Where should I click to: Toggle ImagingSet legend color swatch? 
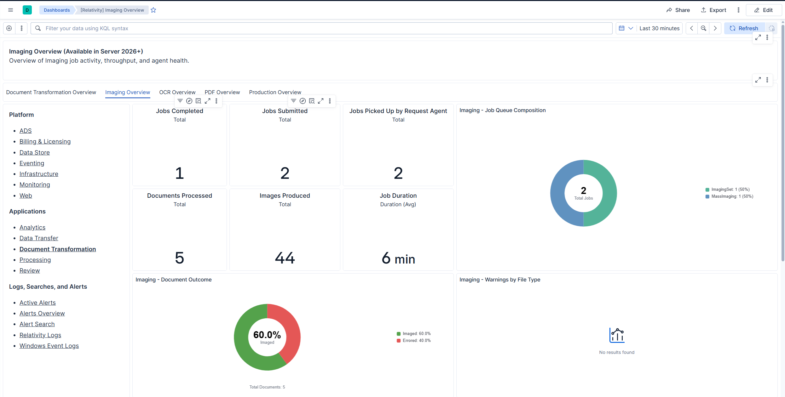(707, 190)
